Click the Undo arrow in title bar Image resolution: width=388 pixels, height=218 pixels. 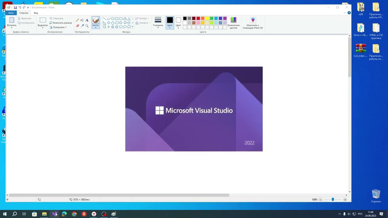(20, 7)
